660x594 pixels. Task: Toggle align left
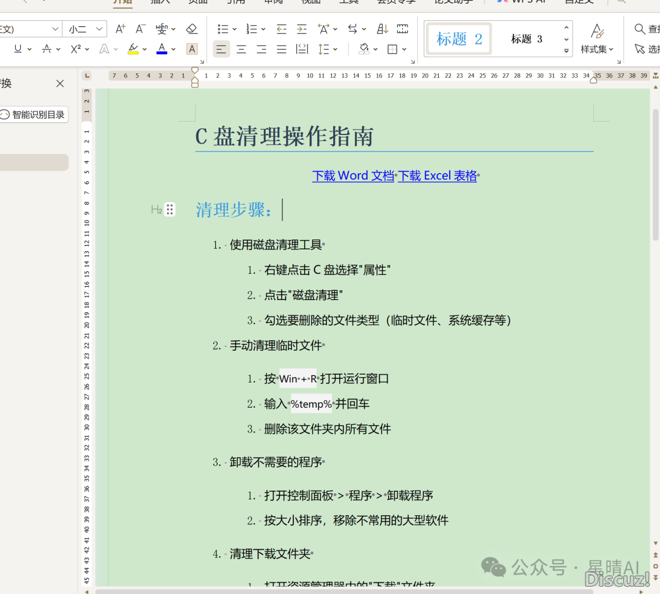[x=221, y=50]
